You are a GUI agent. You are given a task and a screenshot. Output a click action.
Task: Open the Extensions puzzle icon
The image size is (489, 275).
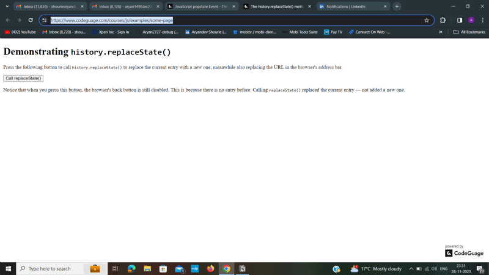[443, 20]
